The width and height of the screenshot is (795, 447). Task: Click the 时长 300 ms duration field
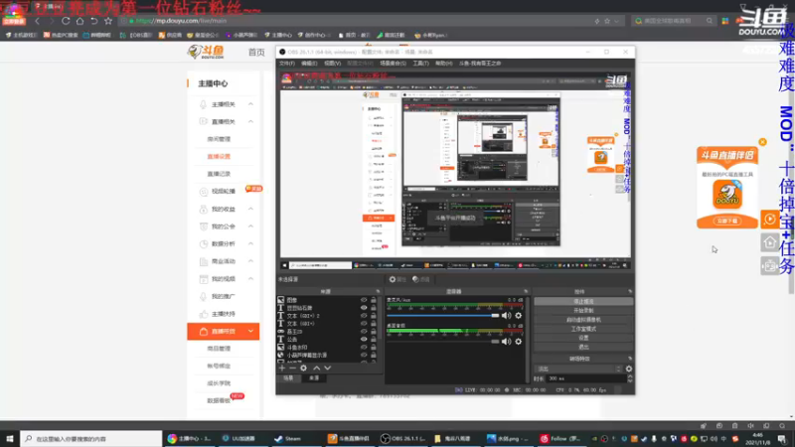coord(587,378)
